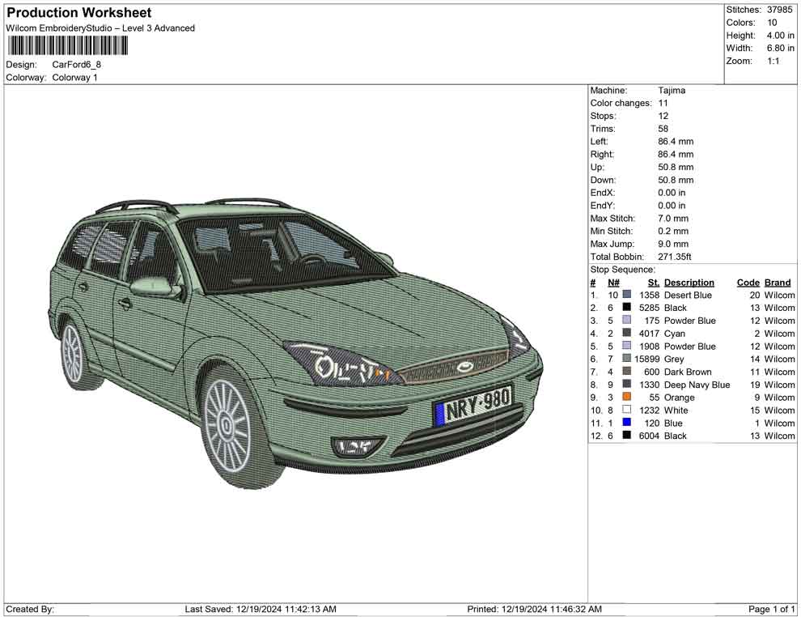The width and height of the screenshot is (801, 617).
Task: Select the Deep Navy Blue row description
Action: (697, 385)
